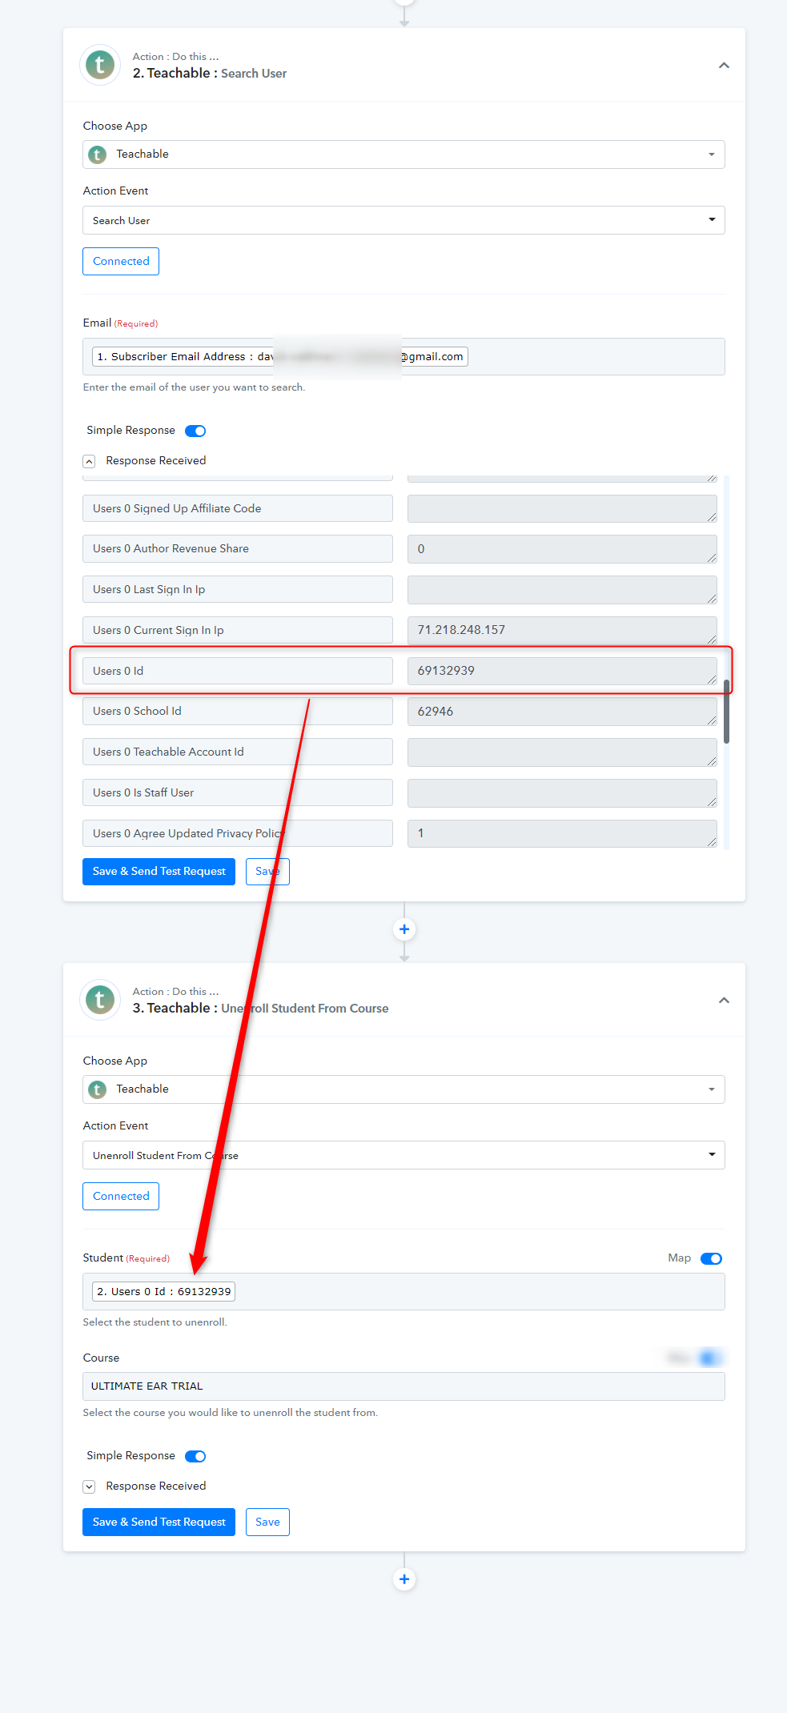Click Users 0 School Id label field
This screenshot has width=787, height=1713.
tap(238, 711)
